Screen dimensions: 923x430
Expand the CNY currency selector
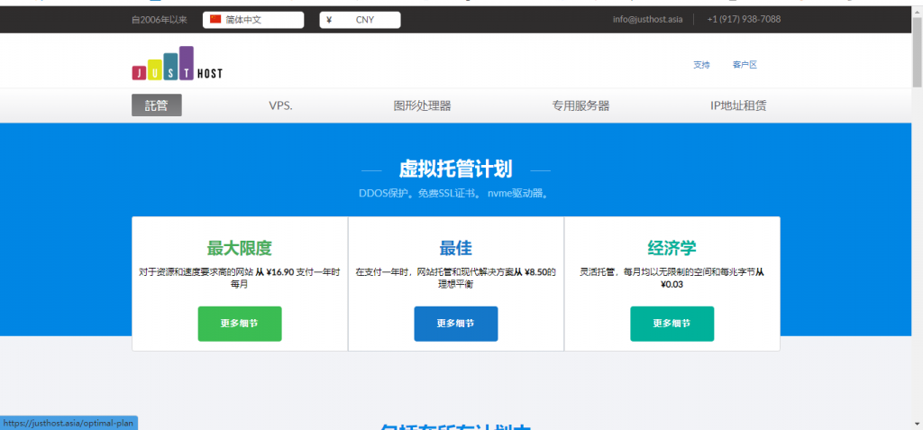pyautogui.click(x=360, y=20)
